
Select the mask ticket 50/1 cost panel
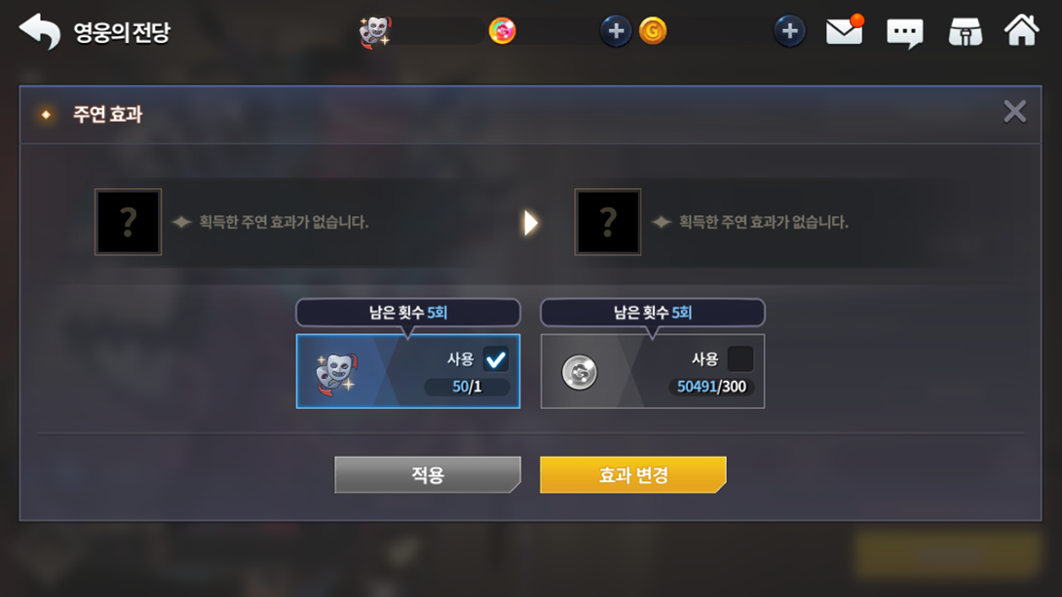point(407,371)
